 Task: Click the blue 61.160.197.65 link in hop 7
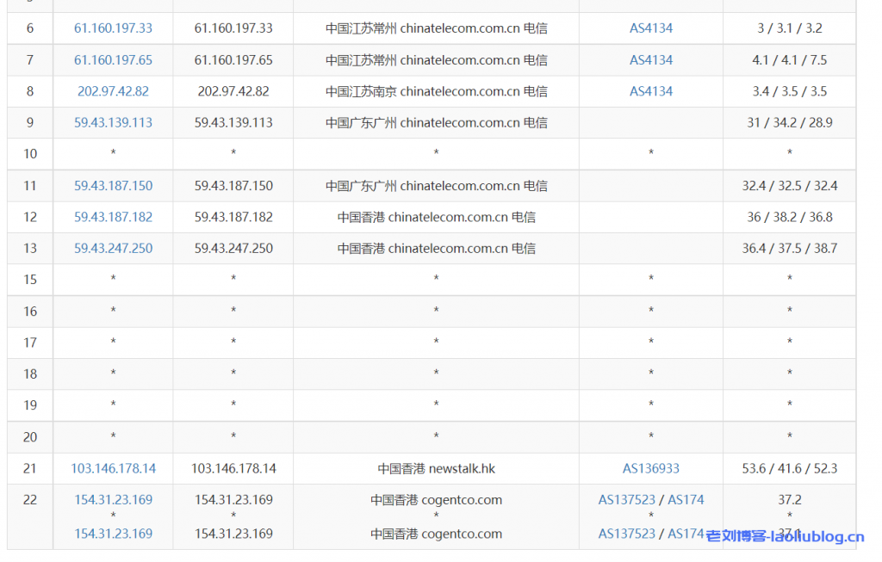[x=113, y=60]
